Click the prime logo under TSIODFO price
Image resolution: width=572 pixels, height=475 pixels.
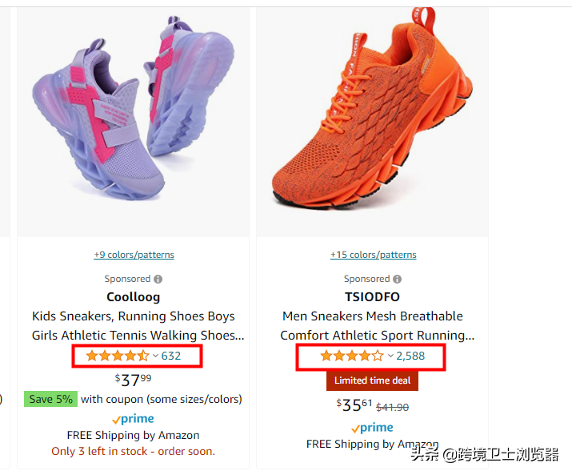click(x=372, y=428)
